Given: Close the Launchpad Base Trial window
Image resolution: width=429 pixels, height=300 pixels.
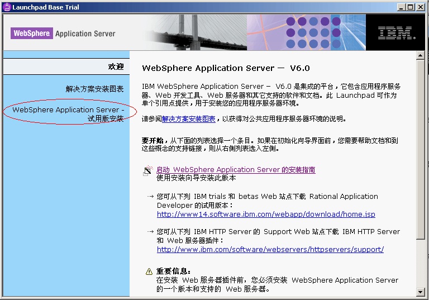Looking at the screenshot, I should tap(421, 7).
